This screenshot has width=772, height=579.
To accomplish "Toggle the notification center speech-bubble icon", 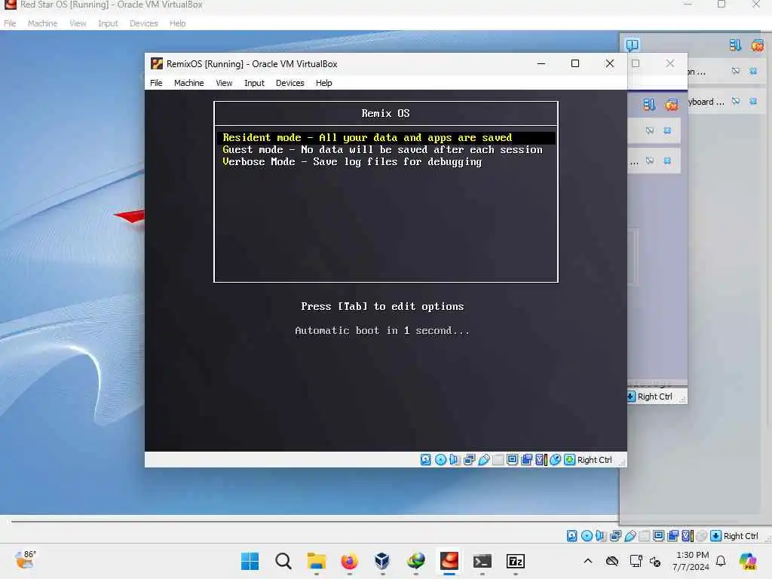I will coord(633,44).
